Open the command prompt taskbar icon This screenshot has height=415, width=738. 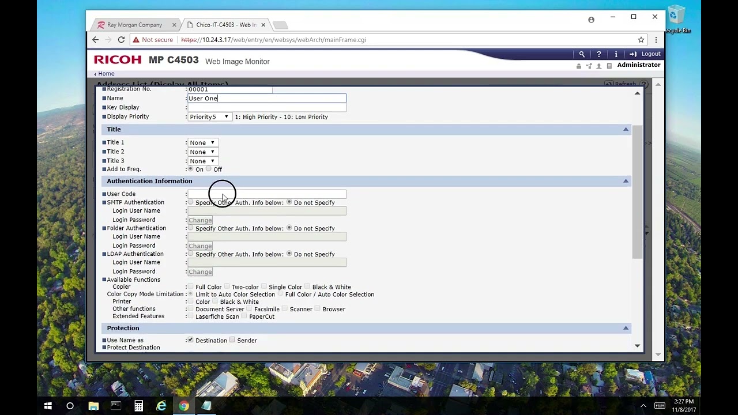tap(116, 406)
